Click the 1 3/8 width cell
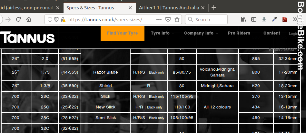Screen dimensions: 306x133 coord(45,86)
